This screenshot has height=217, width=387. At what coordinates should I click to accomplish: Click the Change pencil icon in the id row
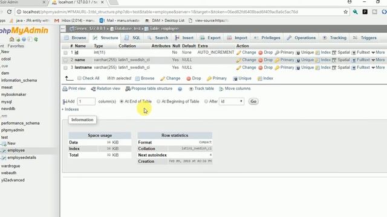[x=238, y=52]
